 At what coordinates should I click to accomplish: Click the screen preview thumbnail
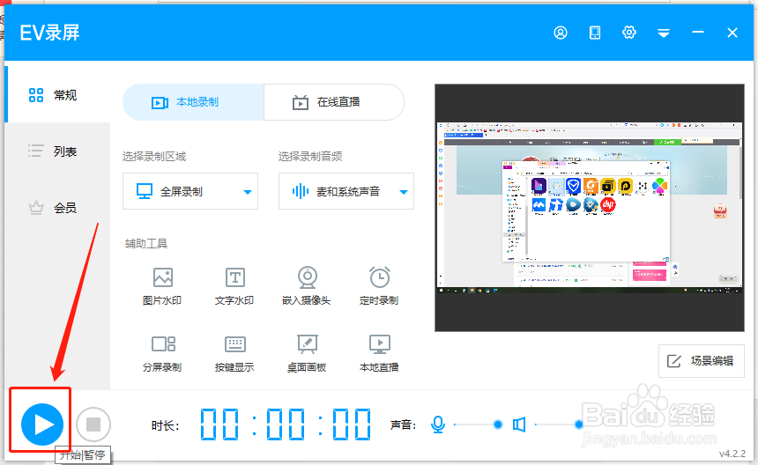(590, 208)
